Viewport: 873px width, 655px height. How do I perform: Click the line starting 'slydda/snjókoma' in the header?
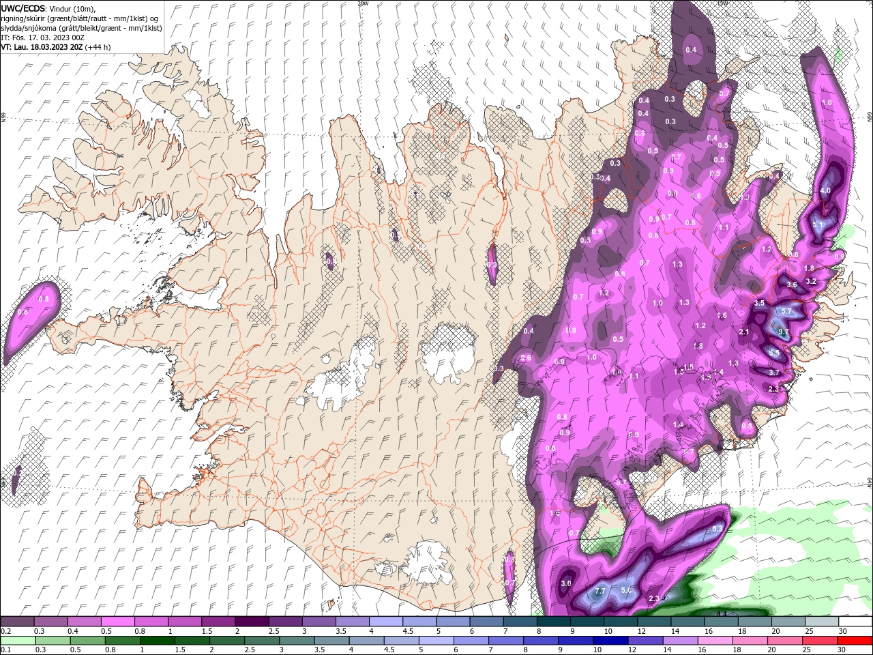click(x=81, y=28)
